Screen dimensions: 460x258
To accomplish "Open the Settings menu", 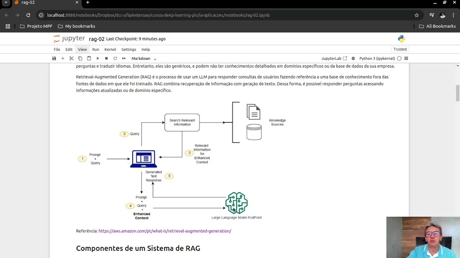I will 129,49.
